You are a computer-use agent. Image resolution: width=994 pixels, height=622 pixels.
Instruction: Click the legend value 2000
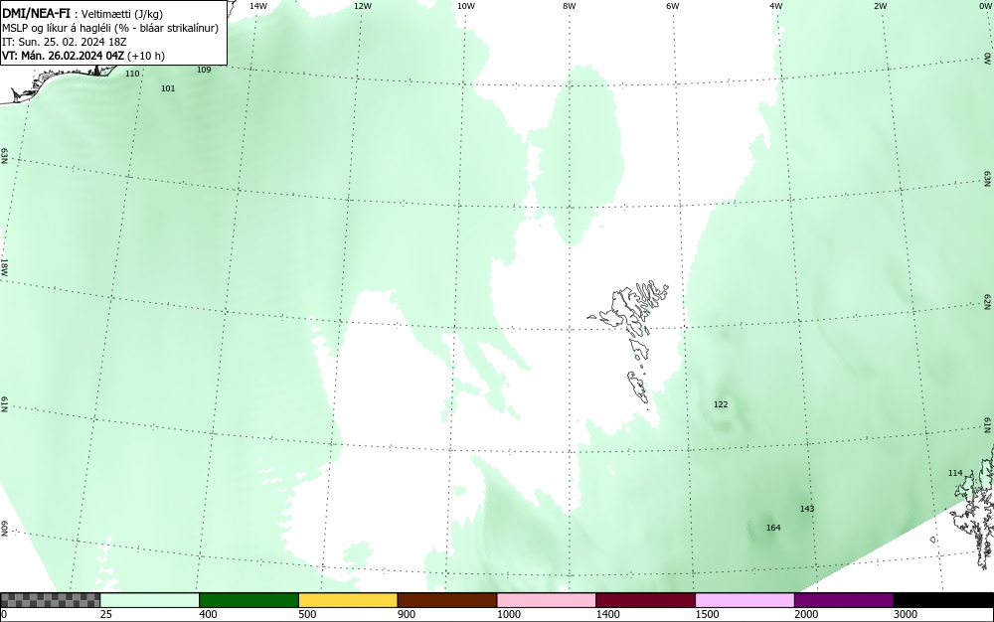[806, 614]
